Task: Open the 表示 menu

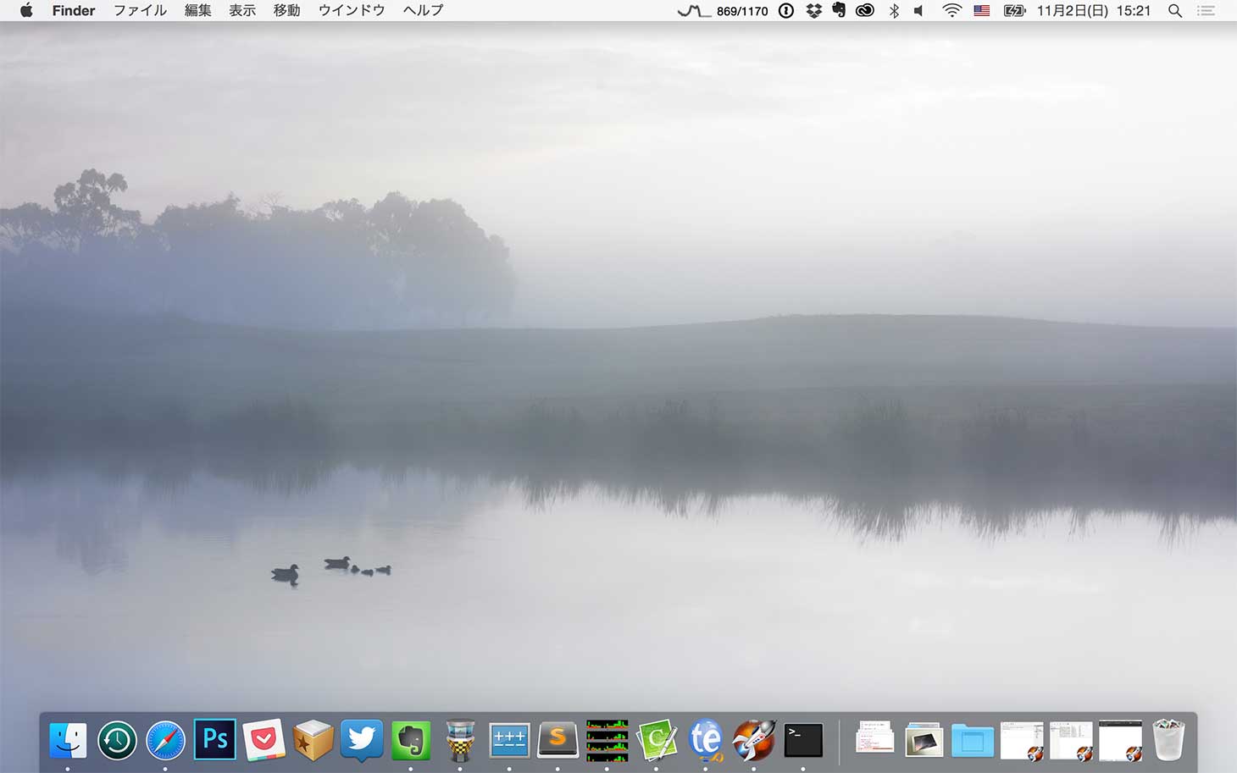Action: pyautogui.click(x=242, y=10)
